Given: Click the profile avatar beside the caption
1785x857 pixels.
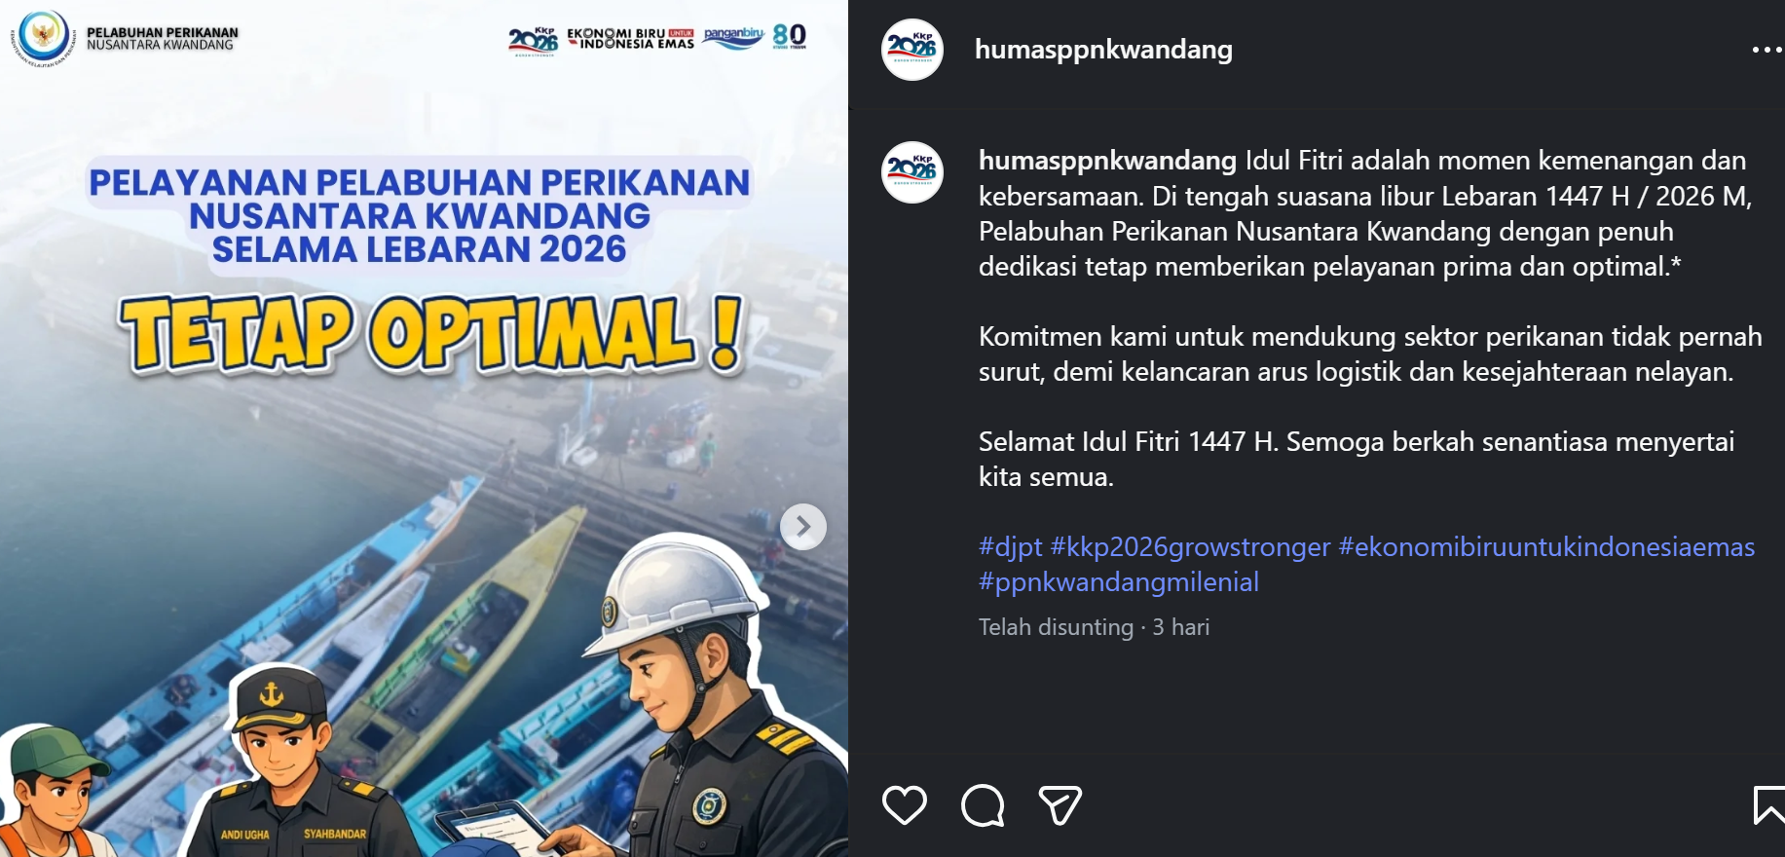Looking at the screenshot, I should [x=912, y=172].
